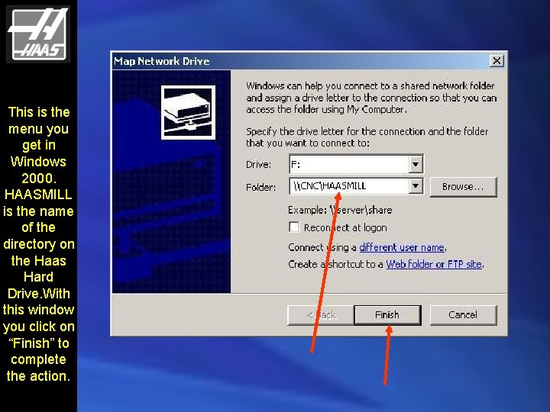Close the Map Network Drive dialog
Viewport: 550px width, 412px height.
(497, 61)
